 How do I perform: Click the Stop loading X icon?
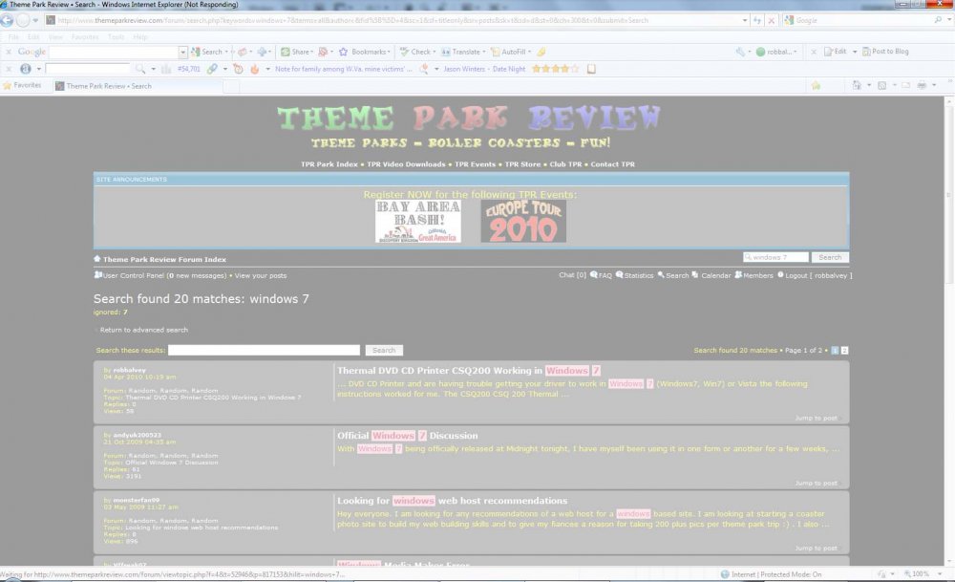click(770, 20)
